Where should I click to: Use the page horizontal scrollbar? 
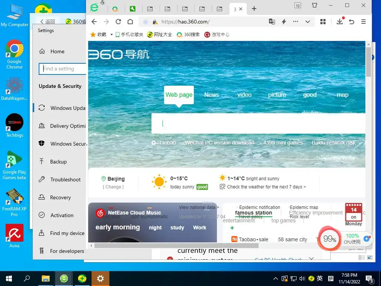[176, 245]
